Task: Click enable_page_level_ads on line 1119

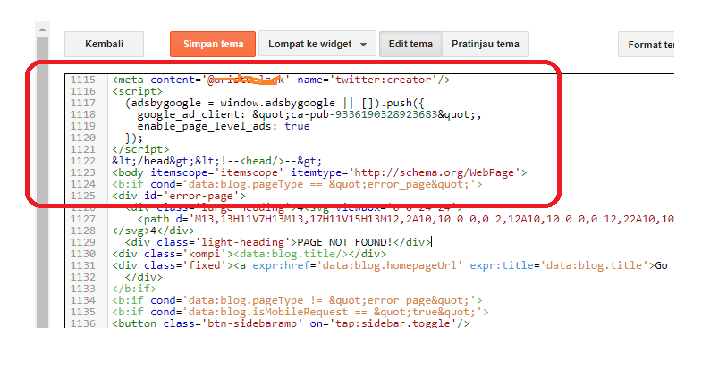Action: point(224,126)
